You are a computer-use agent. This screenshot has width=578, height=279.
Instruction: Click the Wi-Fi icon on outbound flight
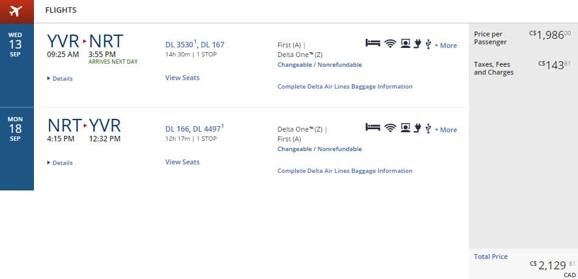(390, 44)
